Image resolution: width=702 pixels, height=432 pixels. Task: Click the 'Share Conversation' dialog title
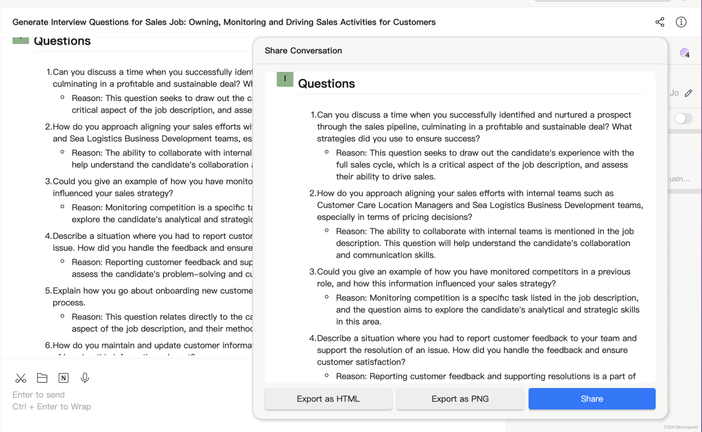[303, 51]
